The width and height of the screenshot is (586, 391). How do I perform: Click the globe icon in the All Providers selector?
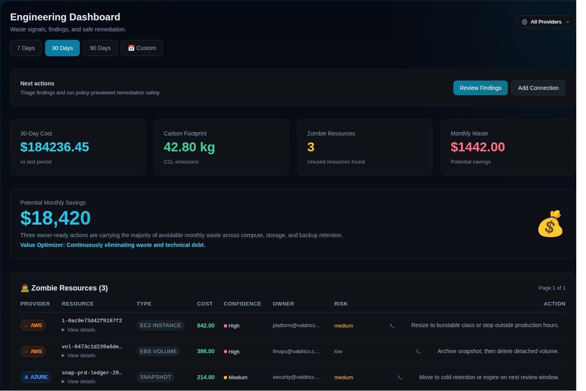tap(524, 22)
